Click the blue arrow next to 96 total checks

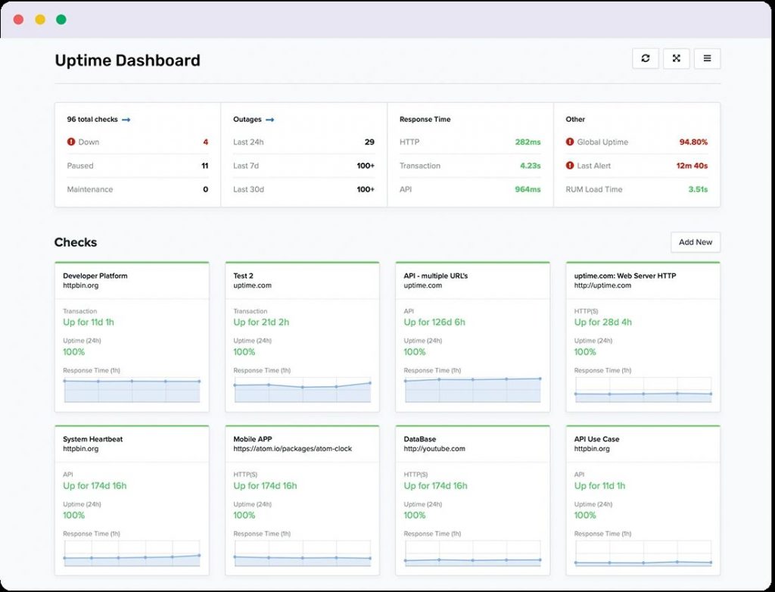pos(126,119)
